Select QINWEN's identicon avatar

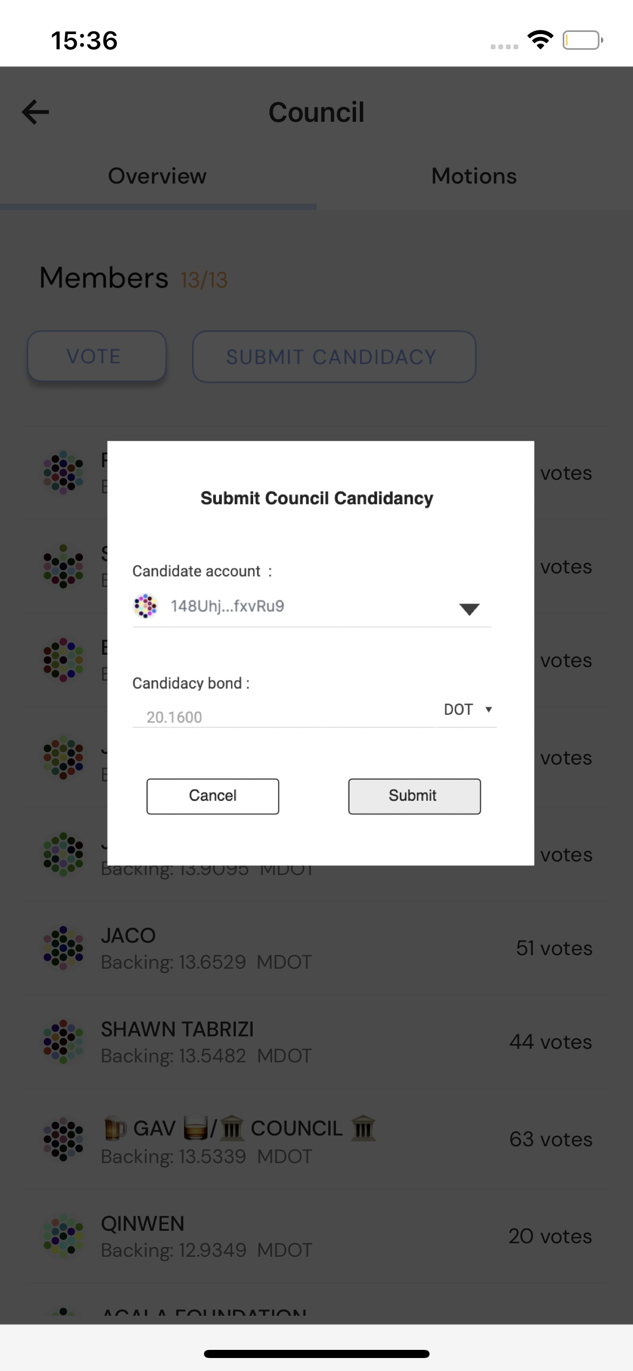63,1236
